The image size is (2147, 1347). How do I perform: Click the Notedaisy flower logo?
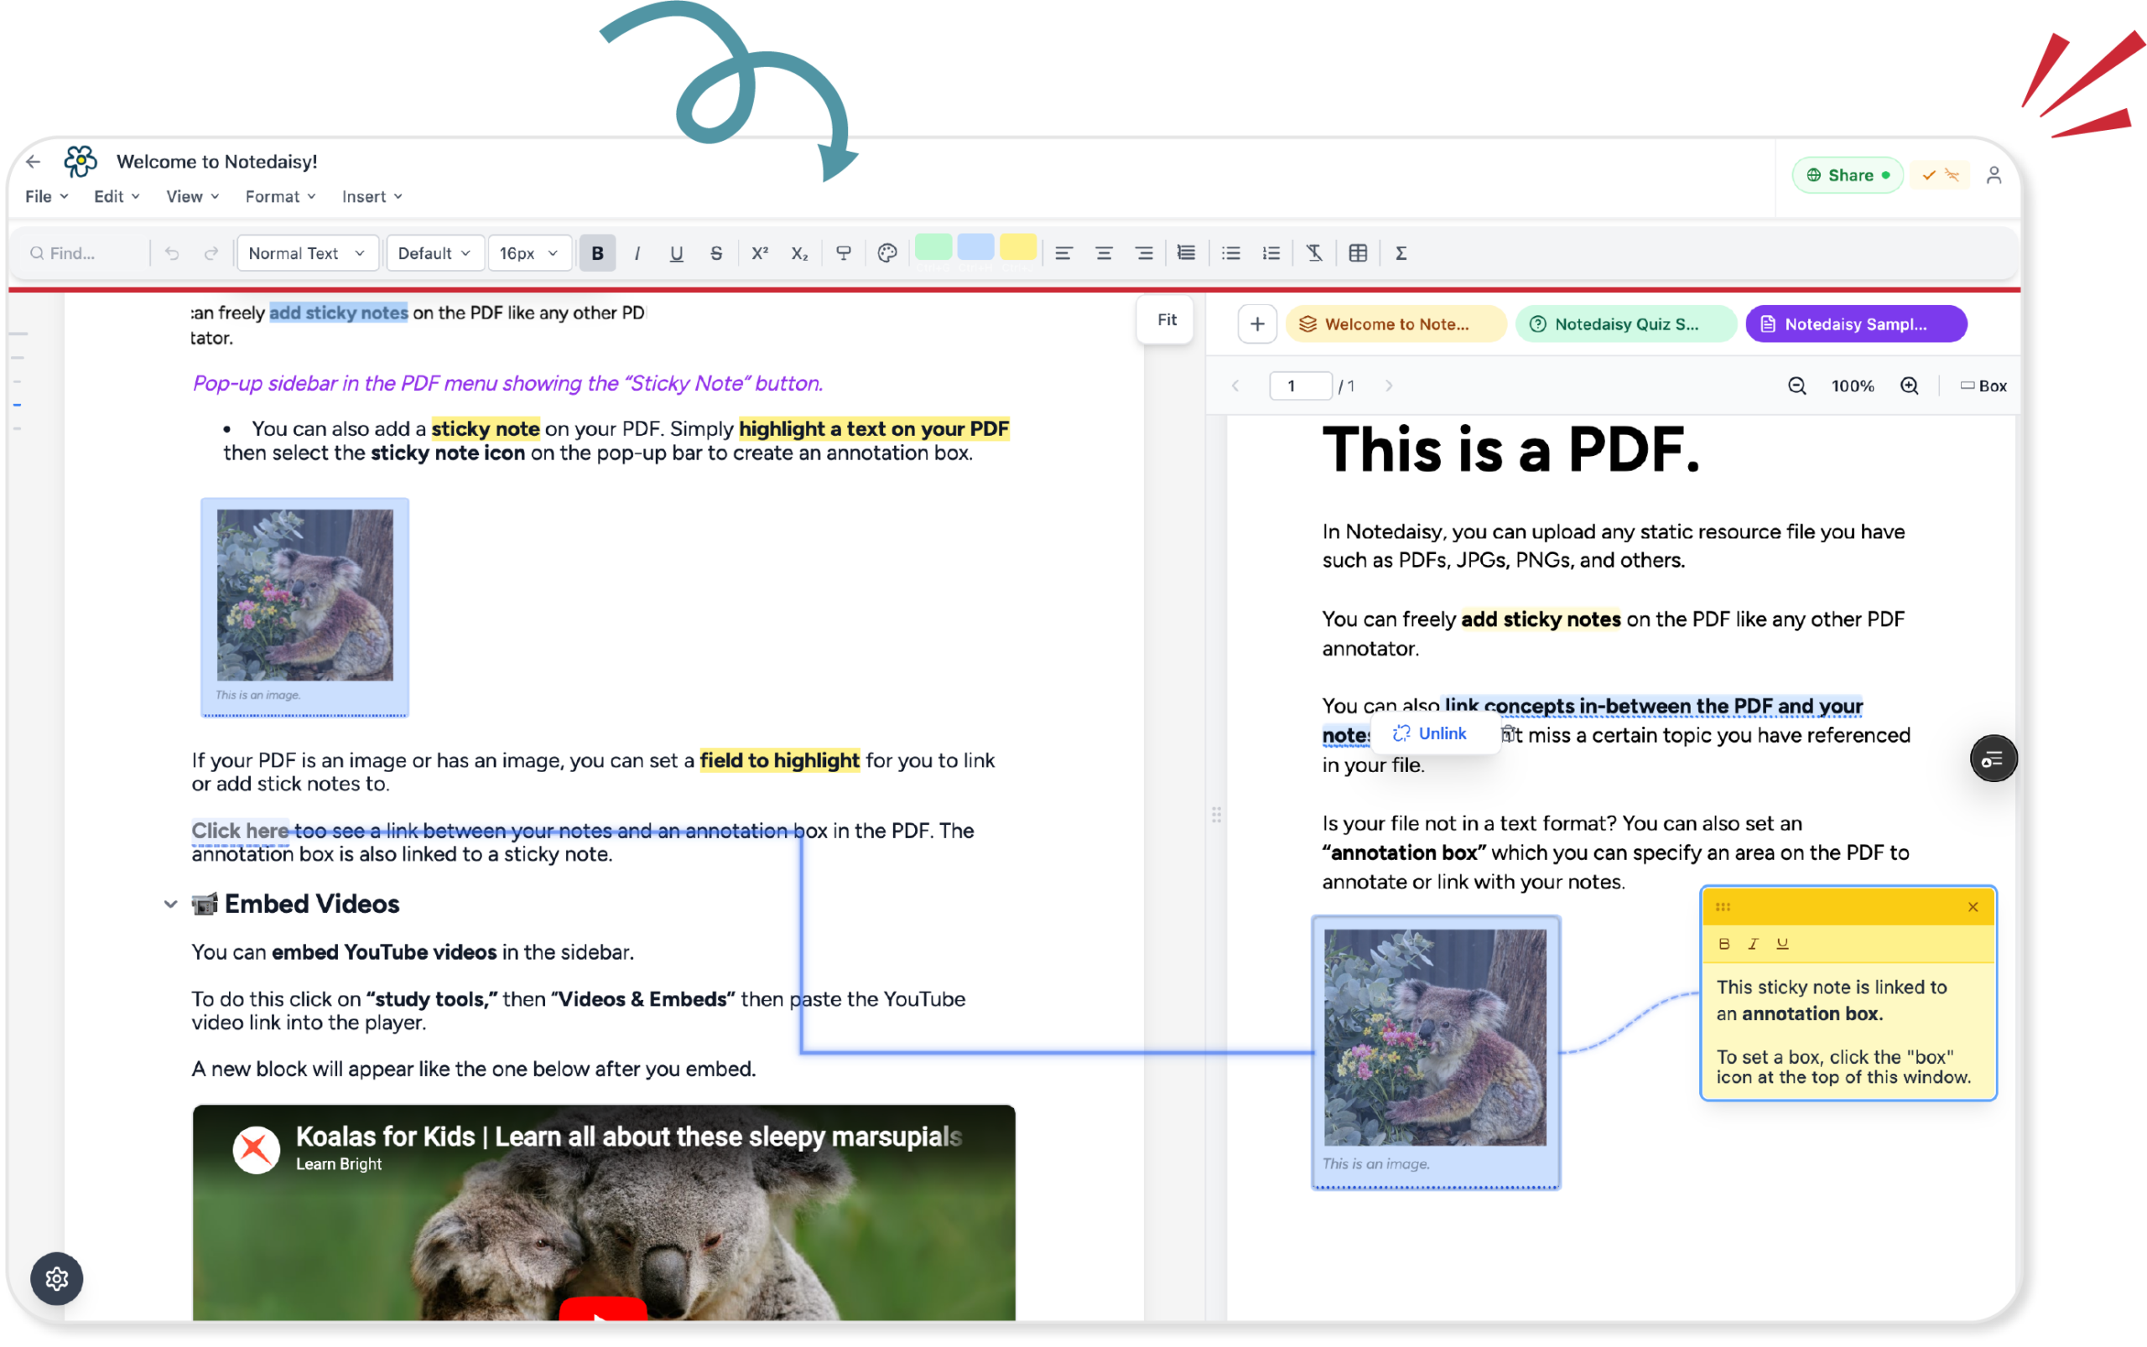[81, 161]
